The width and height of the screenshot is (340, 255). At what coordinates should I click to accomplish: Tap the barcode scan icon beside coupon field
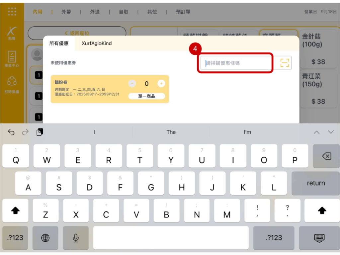[x=285, y=63]
